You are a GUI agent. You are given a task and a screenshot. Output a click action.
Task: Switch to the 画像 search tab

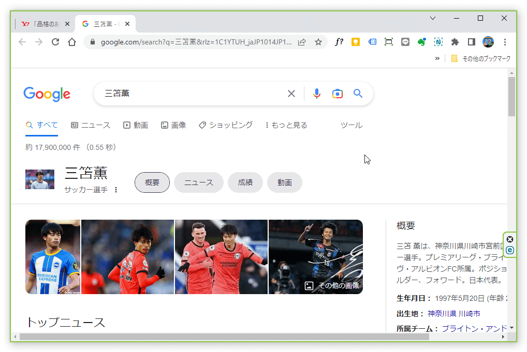(173, 125)
